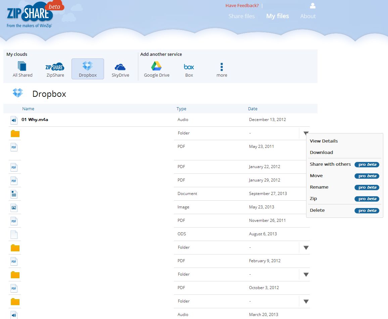Image resolution: width=388 pixels, height=319 pixels.
Task: Click the folder icon above the October 3, 2012 PDF
Action: coord(15,275)
